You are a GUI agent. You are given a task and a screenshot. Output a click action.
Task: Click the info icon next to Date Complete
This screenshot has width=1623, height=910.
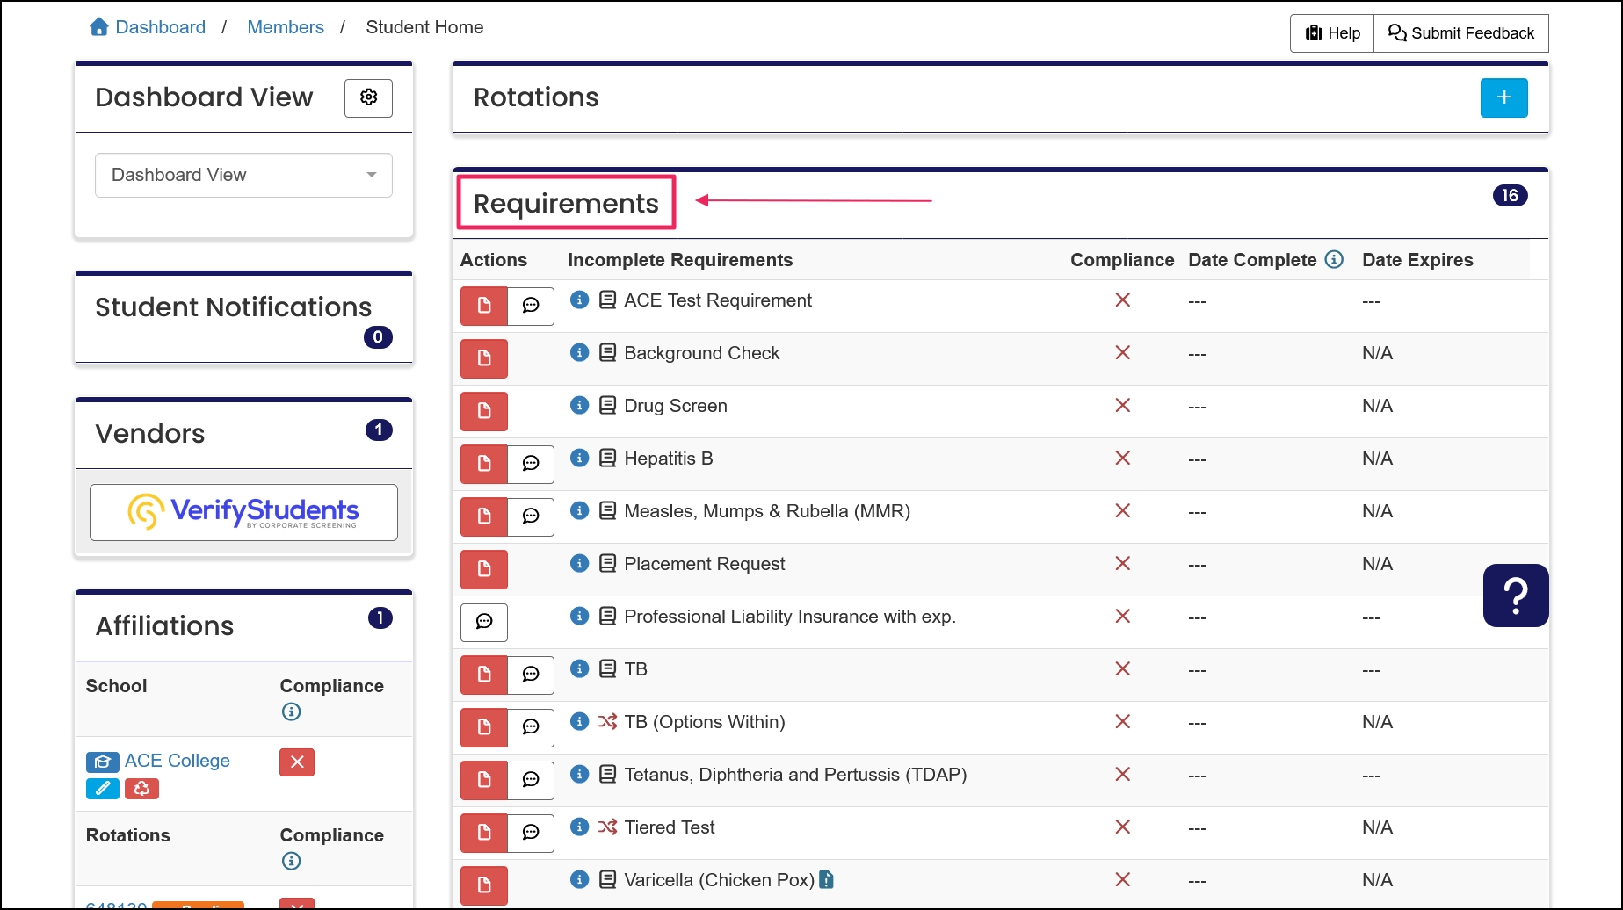coord(1336,259)
